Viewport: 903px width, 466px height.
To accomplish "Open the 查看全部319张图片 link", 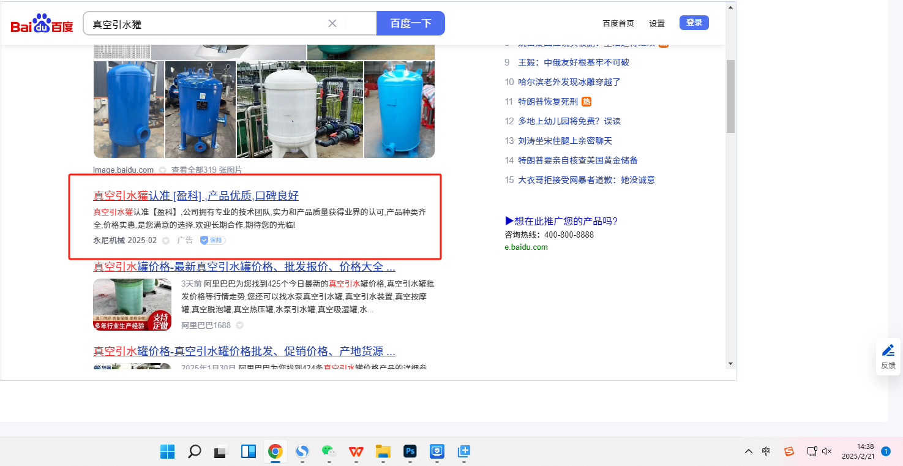I will point(206,170).
